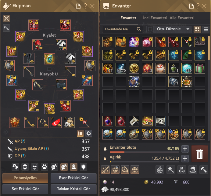Click the trash can delete icon

pos(199,154)
